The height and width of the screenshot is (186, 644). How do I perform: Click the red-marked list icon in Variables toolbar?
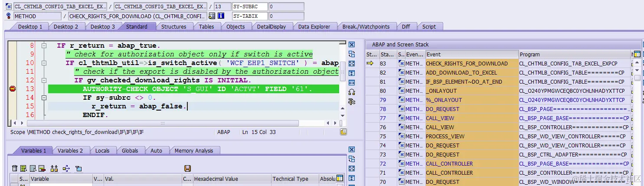coord(42,169)
